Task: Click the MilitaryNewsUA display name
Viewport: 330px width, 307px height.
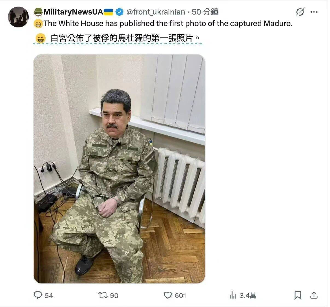Action: pyautogui.click(x=73, y=12)
